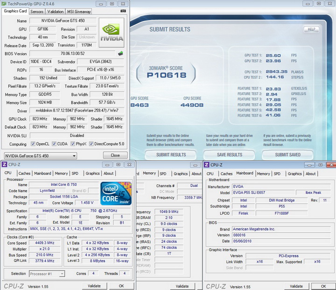
Task: Click the Core Voltage value 1.458 V
Action: [x=87, y=203]
